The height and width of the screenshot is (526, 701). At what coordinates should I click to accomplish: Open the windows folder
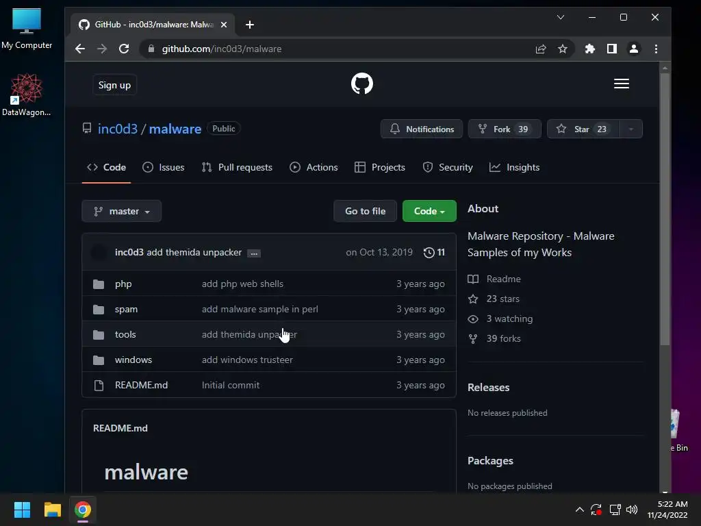(133, 360)
